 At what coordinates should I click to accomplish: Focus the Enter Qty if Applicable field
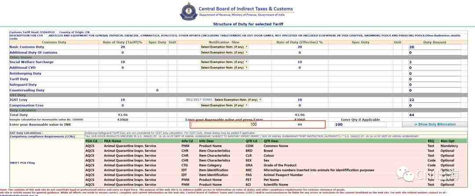click(x=361, y=124)
